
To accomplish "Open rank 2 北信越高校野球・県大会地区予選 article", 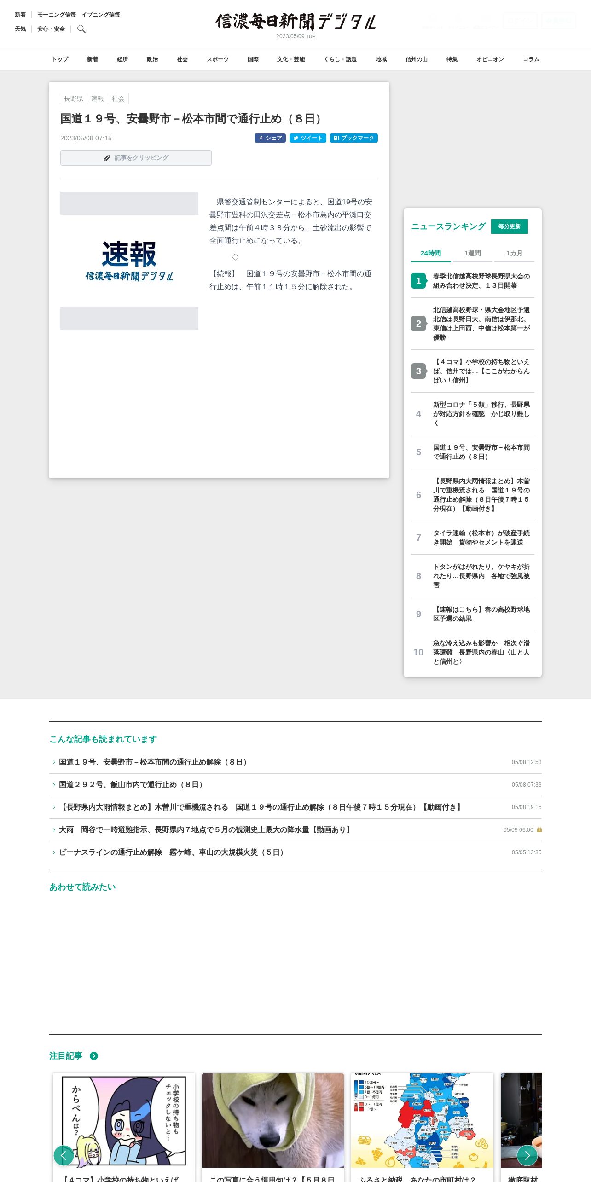I will click(473, 324).
